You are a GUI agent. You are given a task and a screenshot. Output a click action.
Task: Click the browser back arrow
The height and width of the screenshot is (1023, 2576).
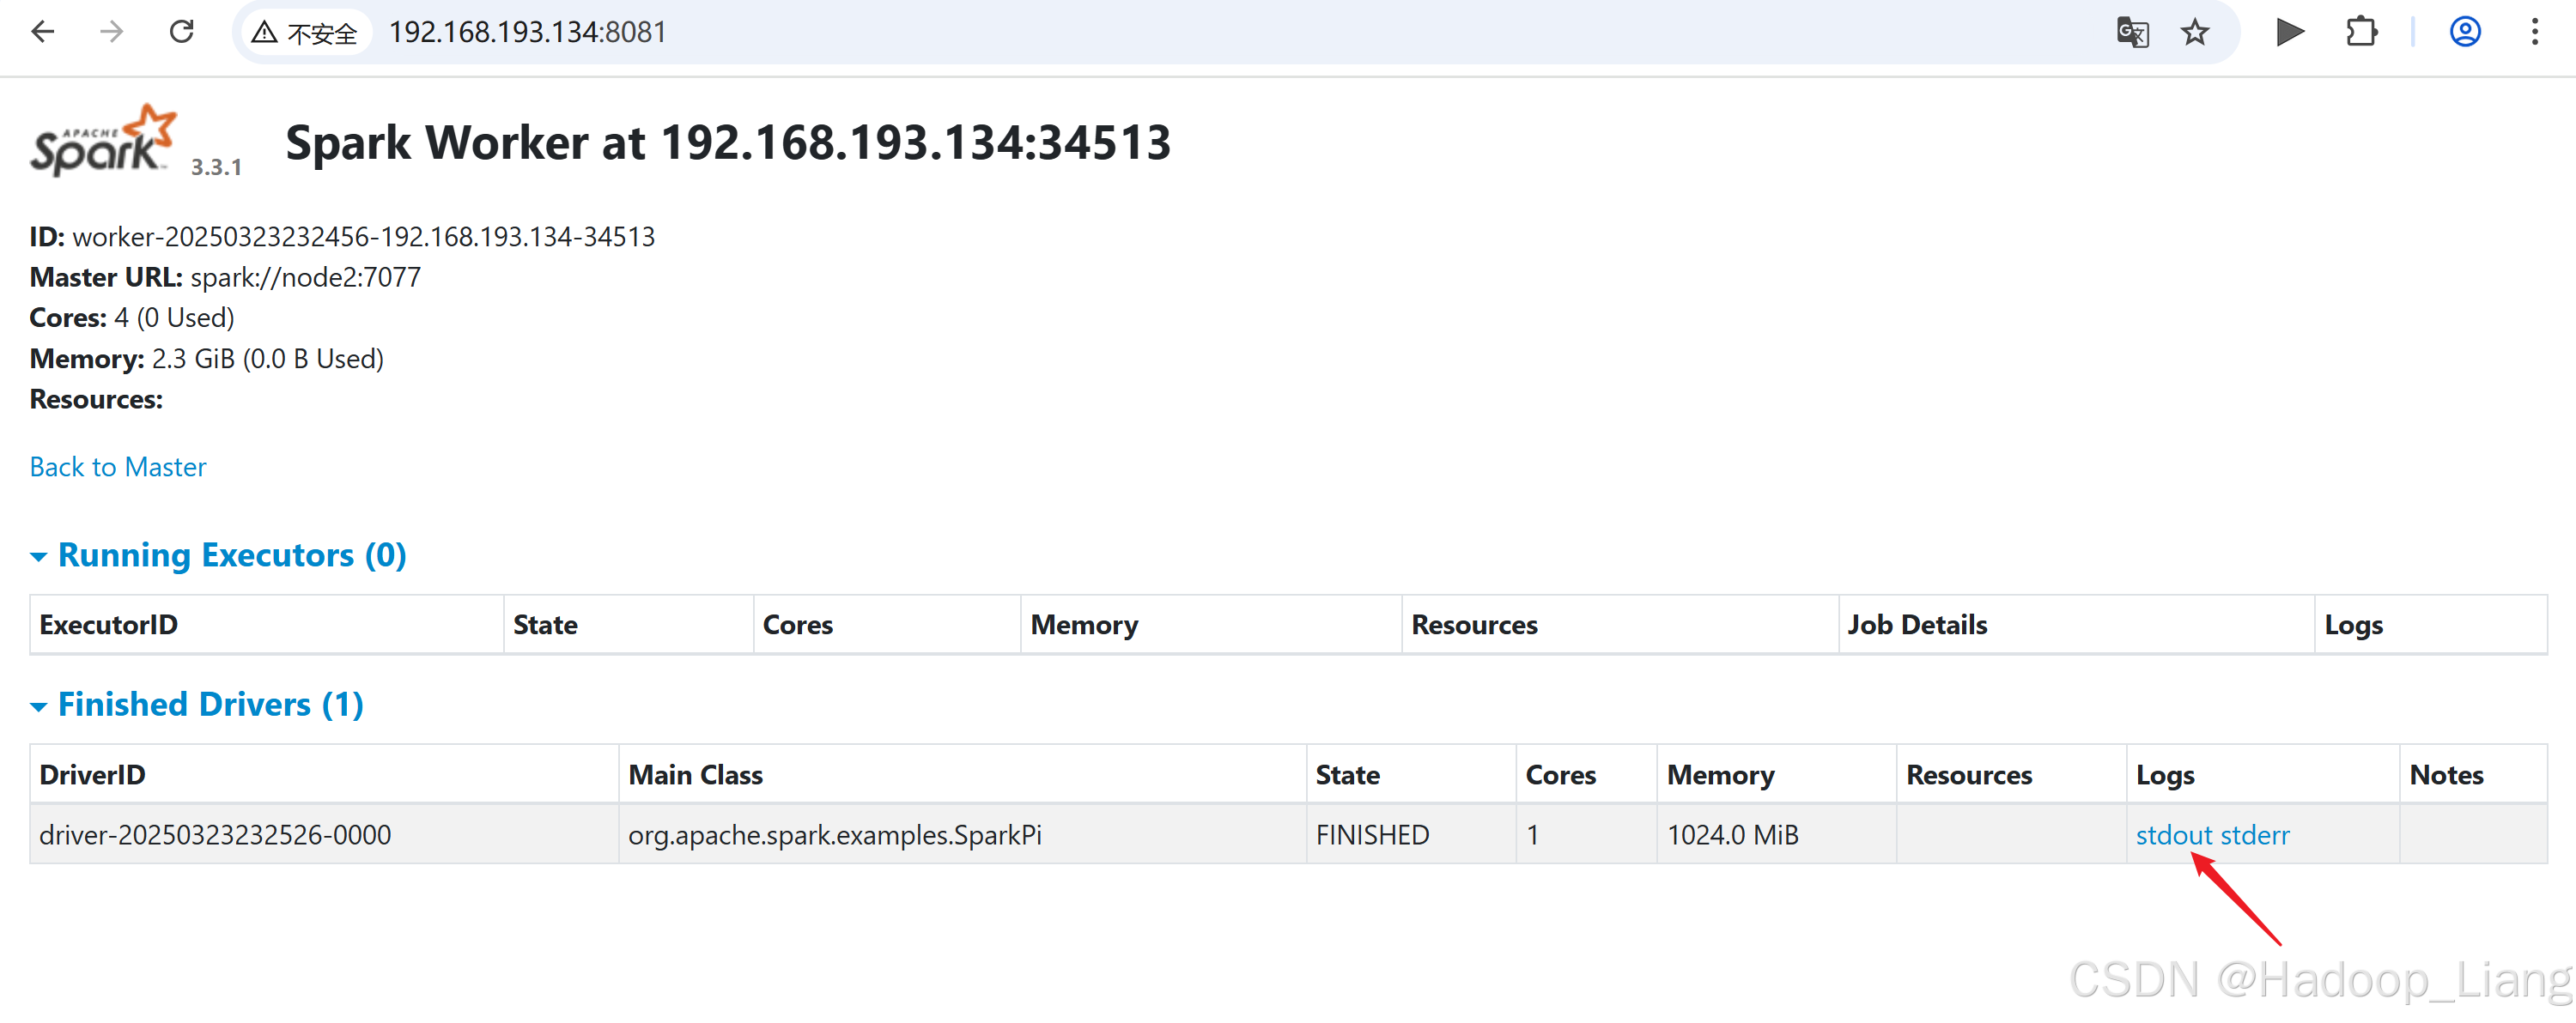(43, 32)
